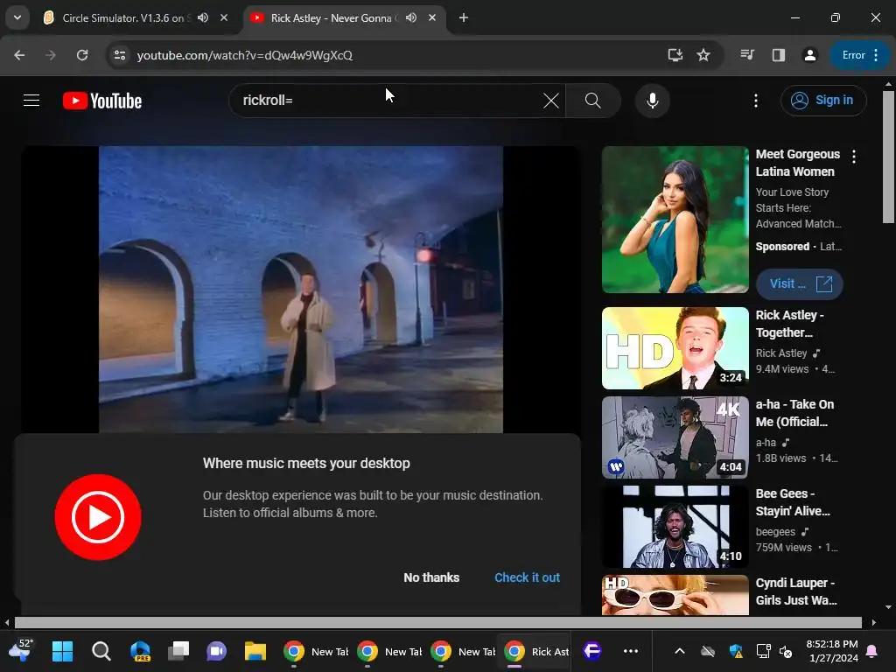The width and height of the screenshot is (896, 672).
Task: Open the Cyndi Lauper video thumbnail
Action: coord(675,595)
